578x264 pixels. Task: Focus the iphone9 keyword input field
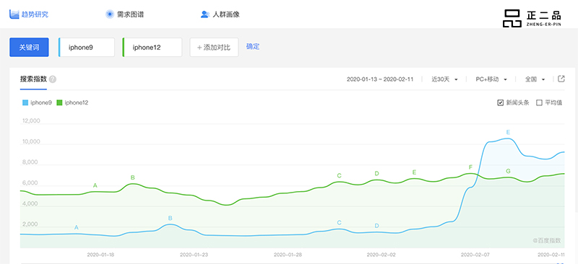pyautogui.click(x=87, y=47)
